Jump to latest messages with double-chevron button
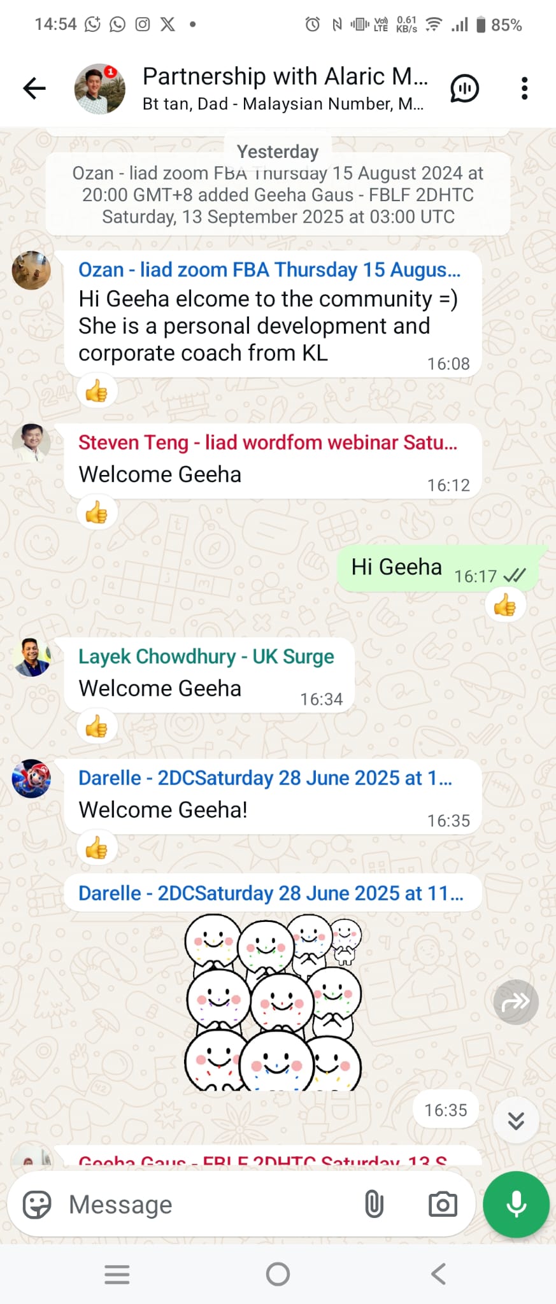The width and height of the screenshot is (556, 1304). click(516, 1121)
